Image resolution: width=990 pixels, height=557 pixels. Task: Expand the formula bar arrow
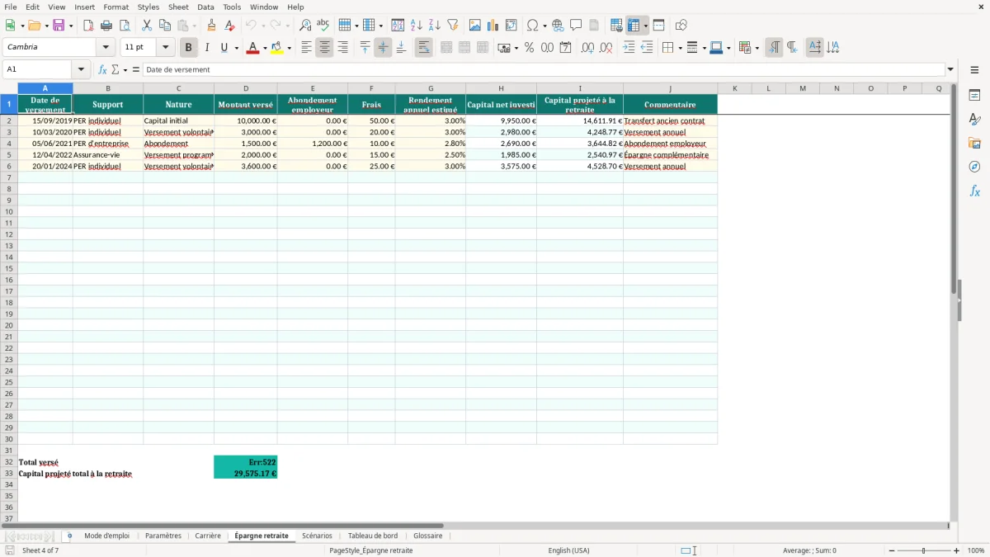(x=950, y=70)
